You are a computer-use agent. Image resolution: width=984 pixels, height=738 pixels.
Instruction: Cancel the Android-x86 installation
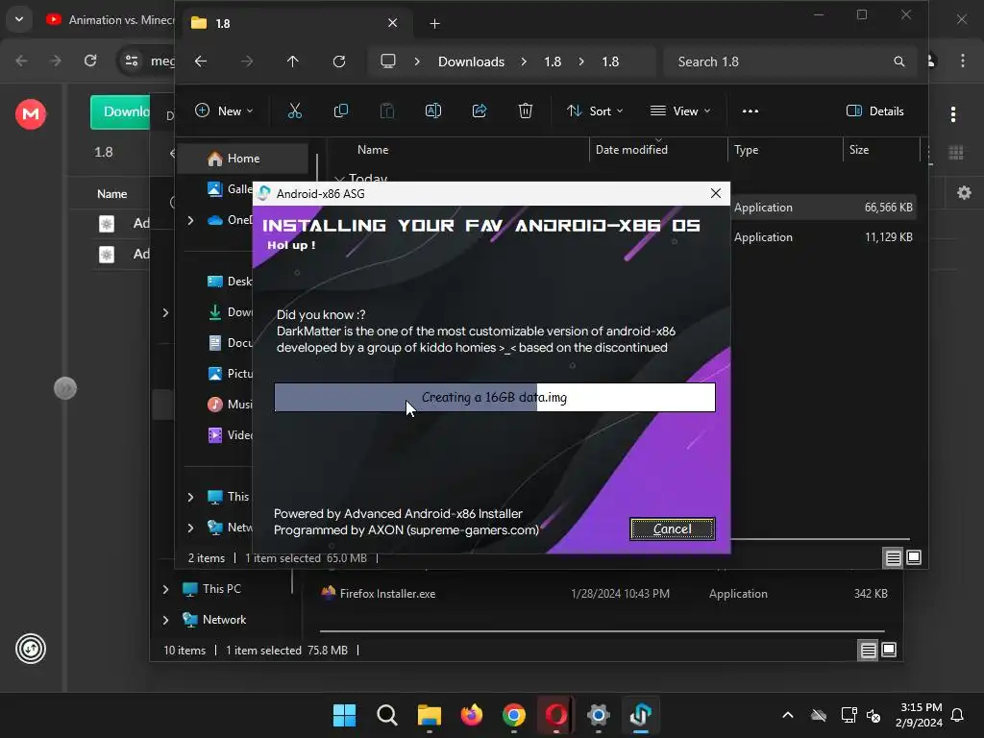[672, 529]
